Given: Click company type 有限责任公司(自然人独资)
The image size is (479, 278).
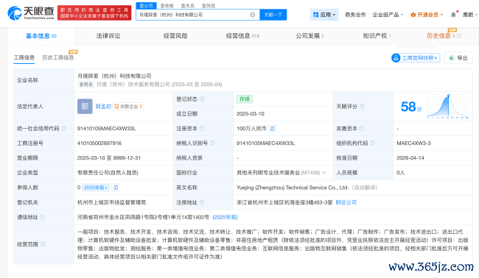Looking at the screenshot, I should pos(108,173).
